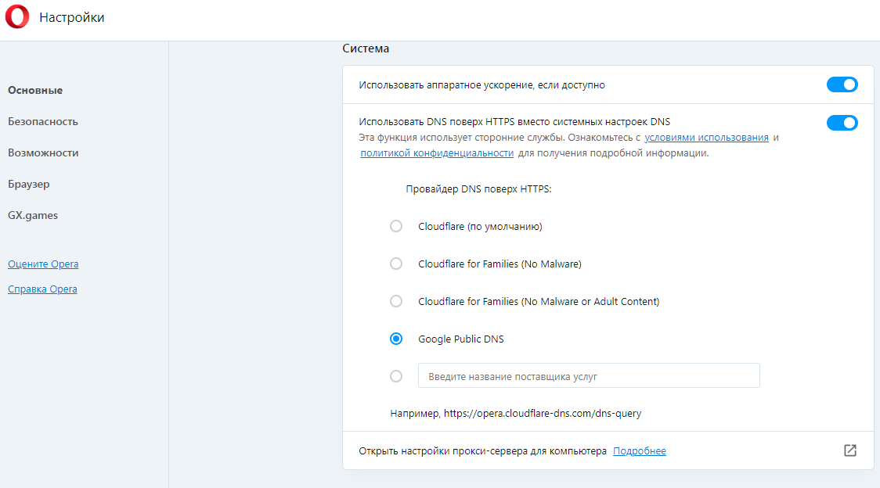Click the Opera logo icon
The width and height of the screenshot is (880, 488).
17,16
